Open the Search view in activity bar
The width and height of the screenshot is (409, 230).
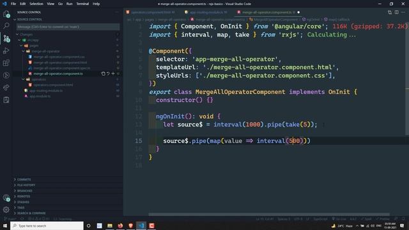pos(6,26)
